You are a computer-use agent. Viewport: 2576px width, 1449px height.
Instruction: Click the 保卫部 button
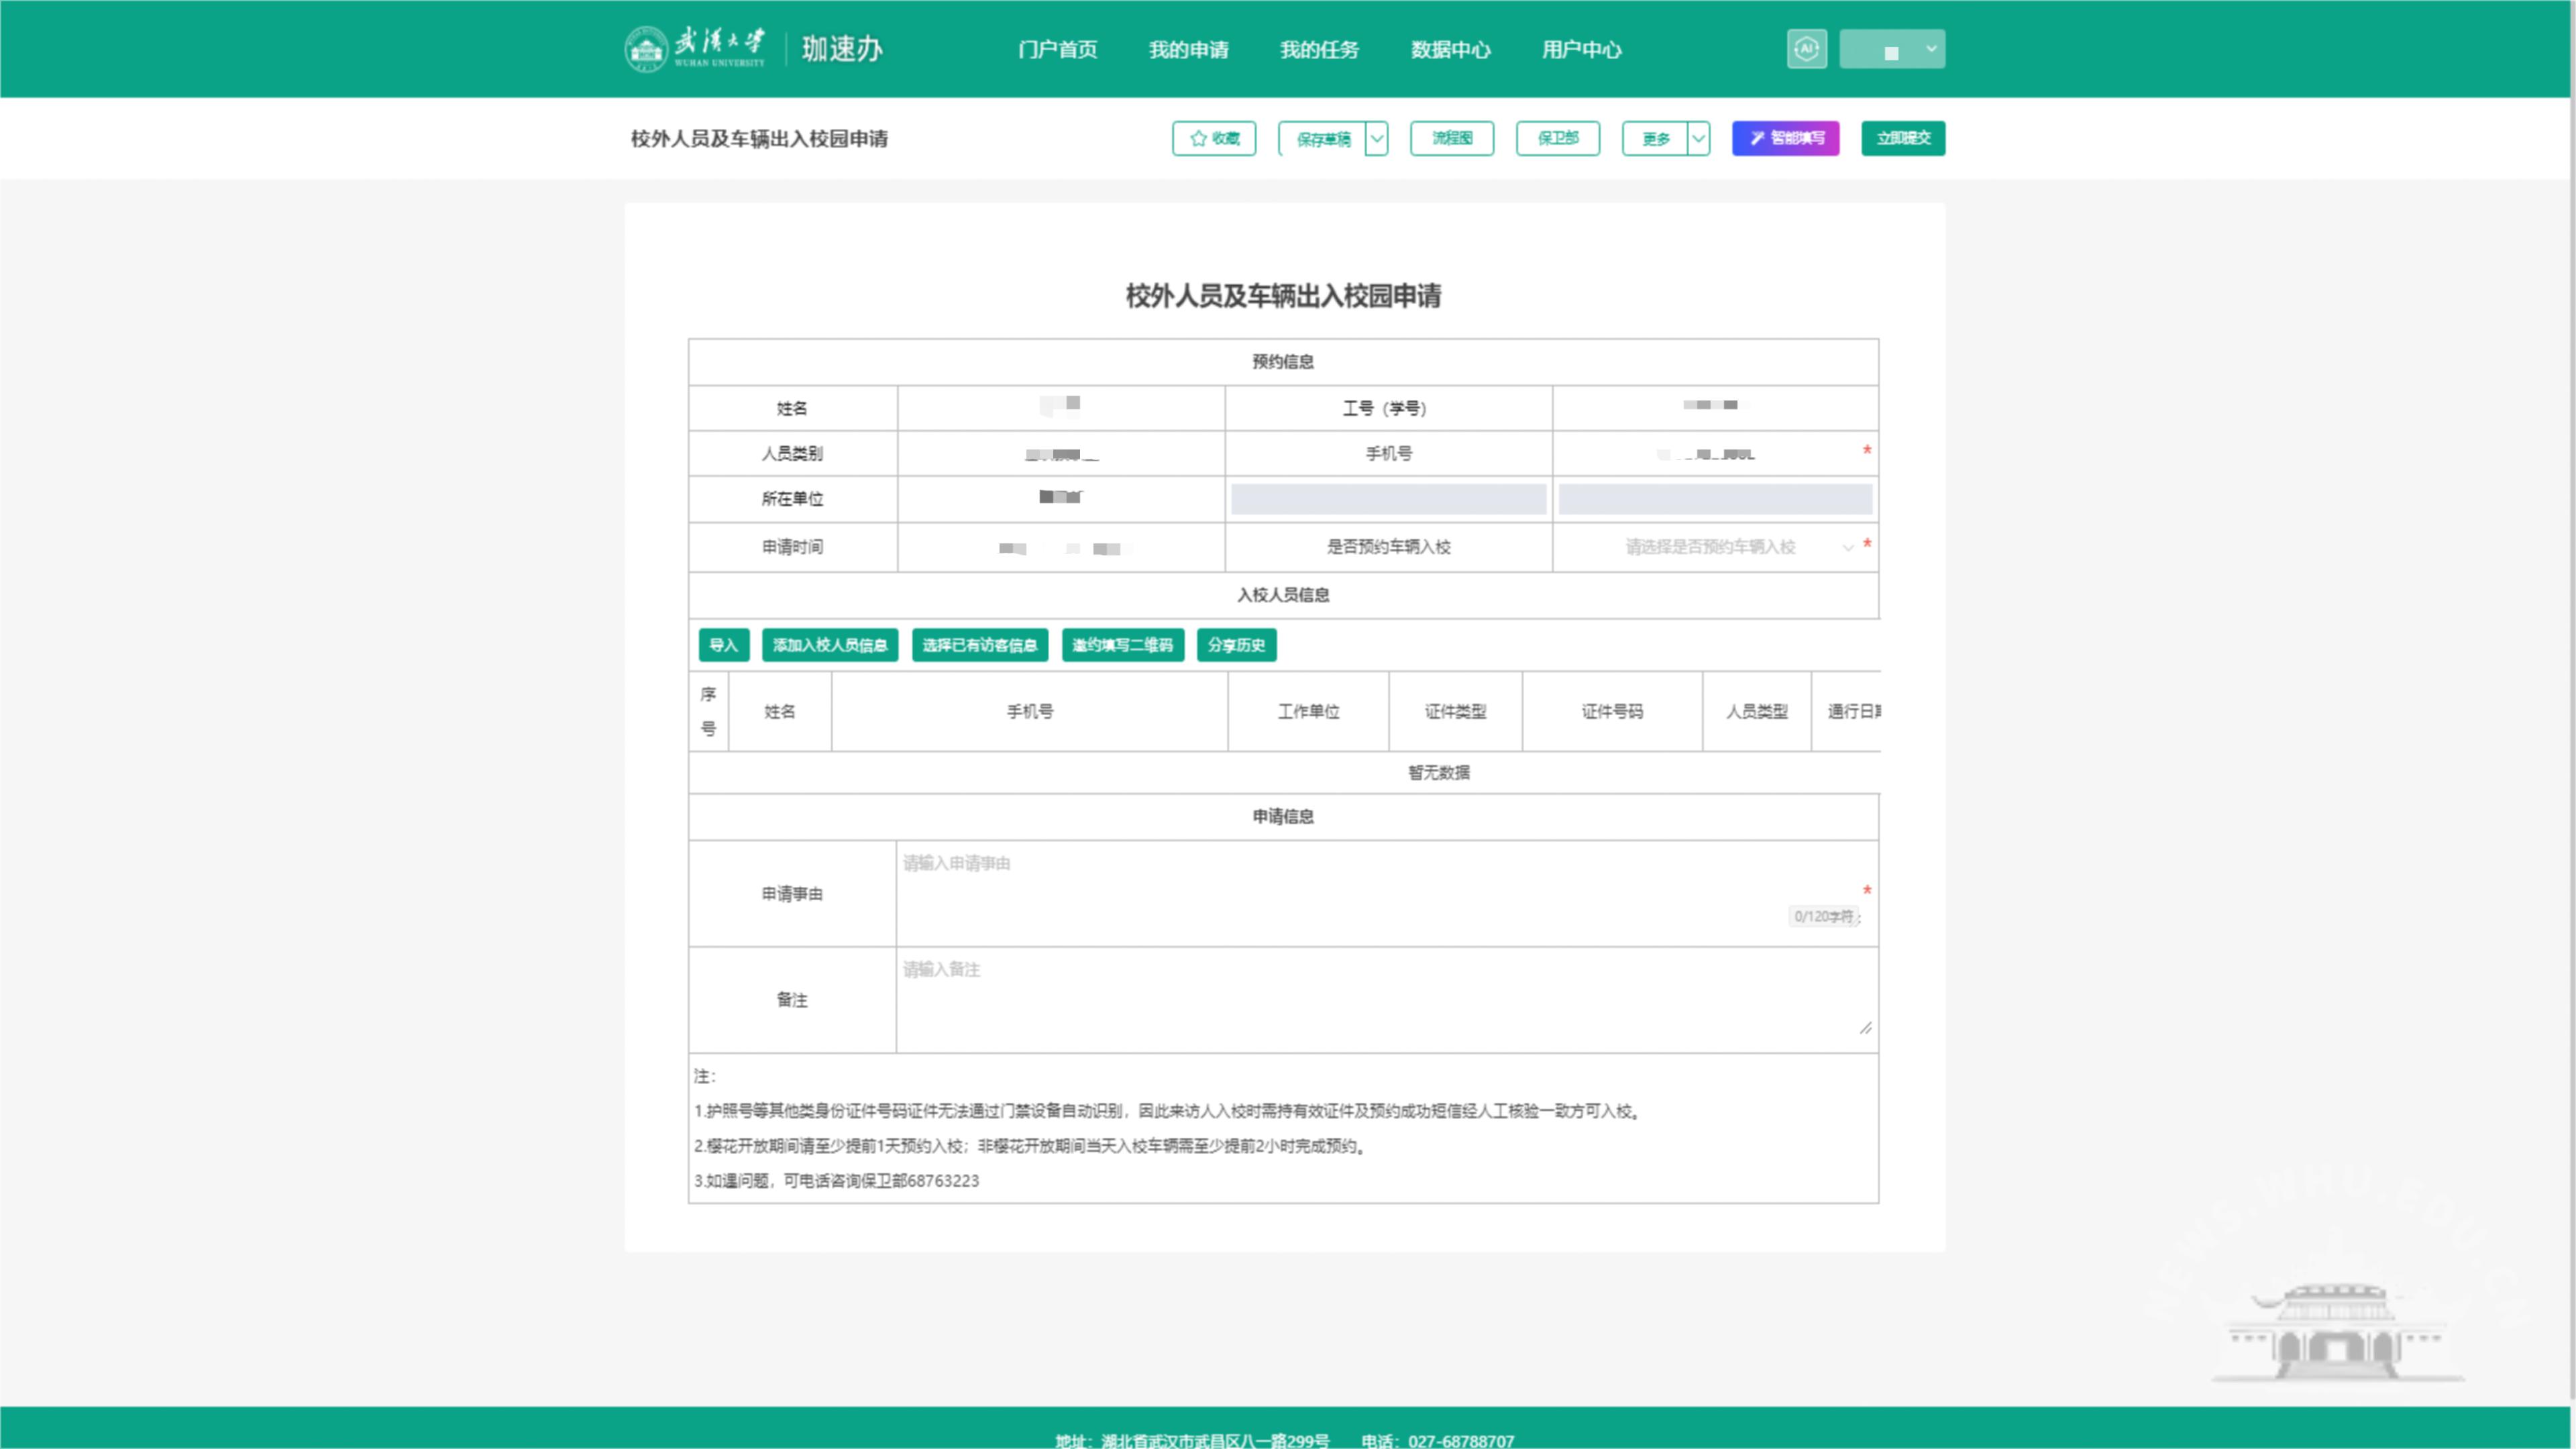click(1557, 139)
